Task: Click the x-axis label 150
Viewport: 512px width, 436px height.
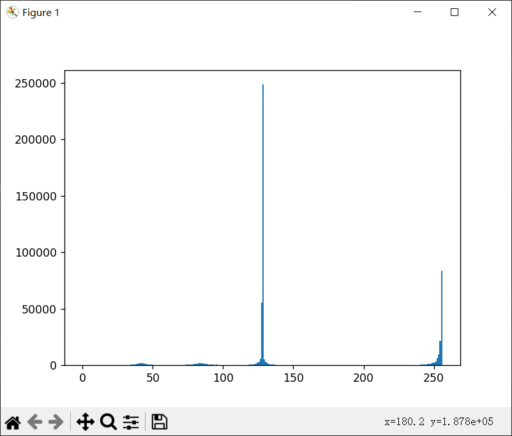Action: click(294, 378)
